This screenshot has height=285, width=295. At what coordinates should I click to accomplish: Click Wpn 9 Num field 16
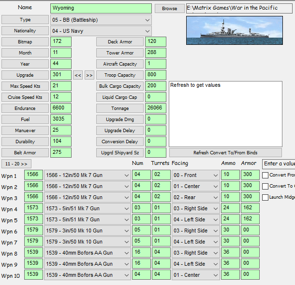(x=141, y=263)
